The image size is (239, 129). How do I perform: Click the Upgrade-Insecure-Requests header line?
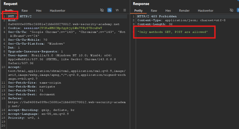tap(35, 52)
